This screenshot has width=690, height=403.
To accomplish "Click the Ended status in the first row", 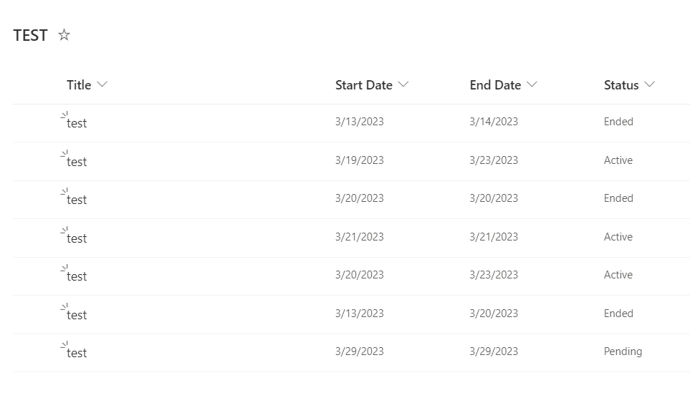I will pos(618,122).
